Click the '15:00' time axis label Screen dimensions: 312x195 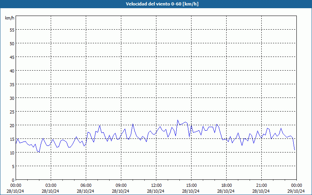pos(191,186)
